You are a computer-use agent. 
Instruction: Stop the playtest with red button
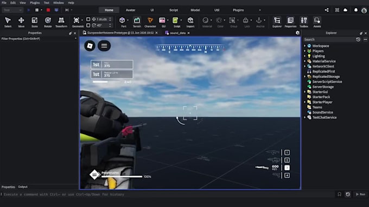click(x=48, y=10)
